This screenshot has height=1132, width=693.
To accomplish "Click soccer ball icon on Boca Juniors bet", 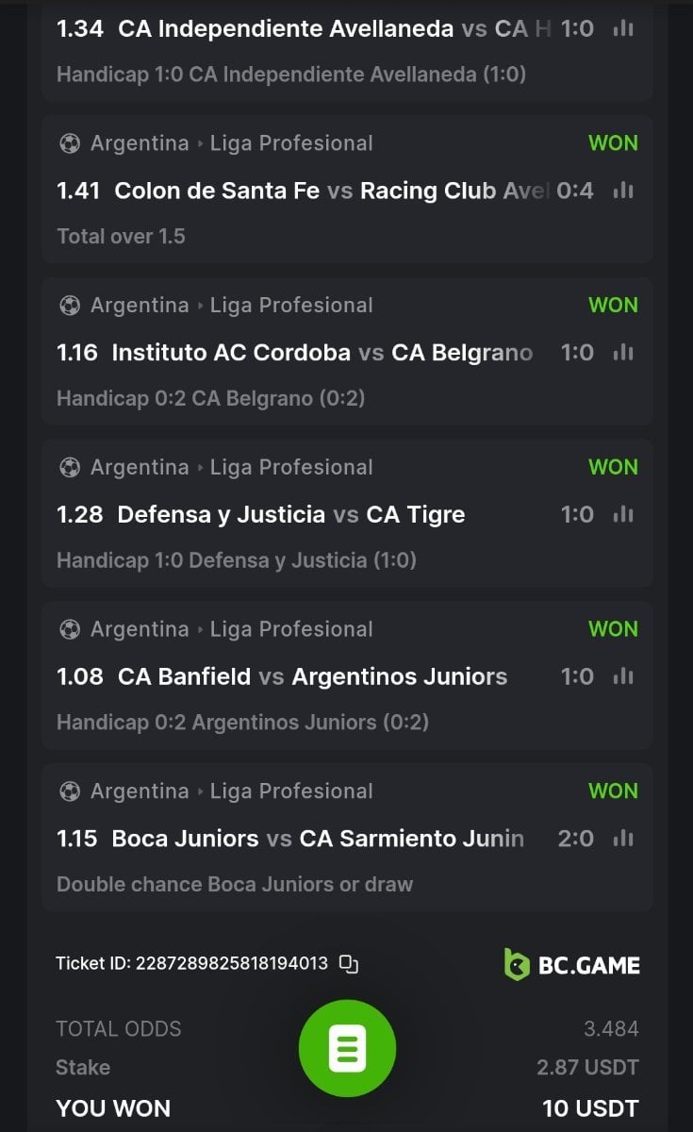I will (x=70, y=791).
